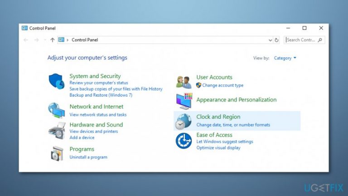Screen dimensions: 348x196
Task: Open the View by Category dropdown
Action: tap(285, 58)
